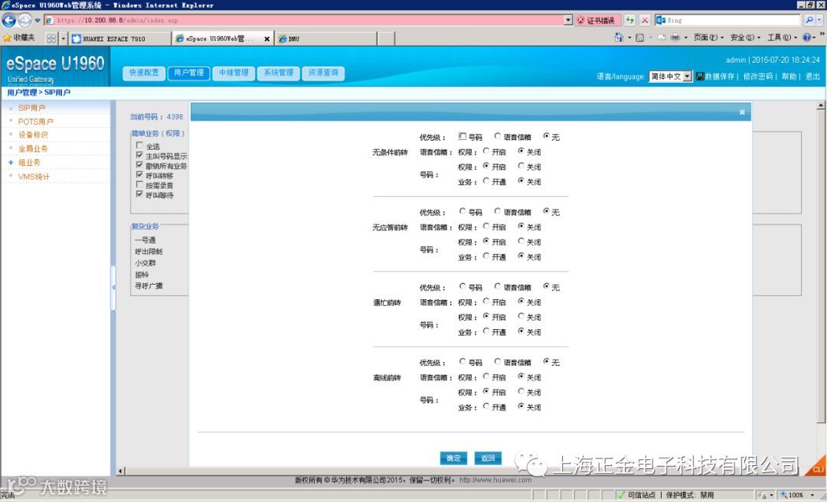
Task: Open the language 简体中文 dropdown
Action: point(670,77)
